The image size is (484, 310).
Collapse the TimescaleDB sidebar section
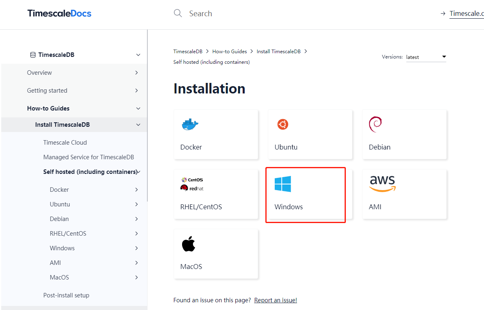[x=138, y=55]
